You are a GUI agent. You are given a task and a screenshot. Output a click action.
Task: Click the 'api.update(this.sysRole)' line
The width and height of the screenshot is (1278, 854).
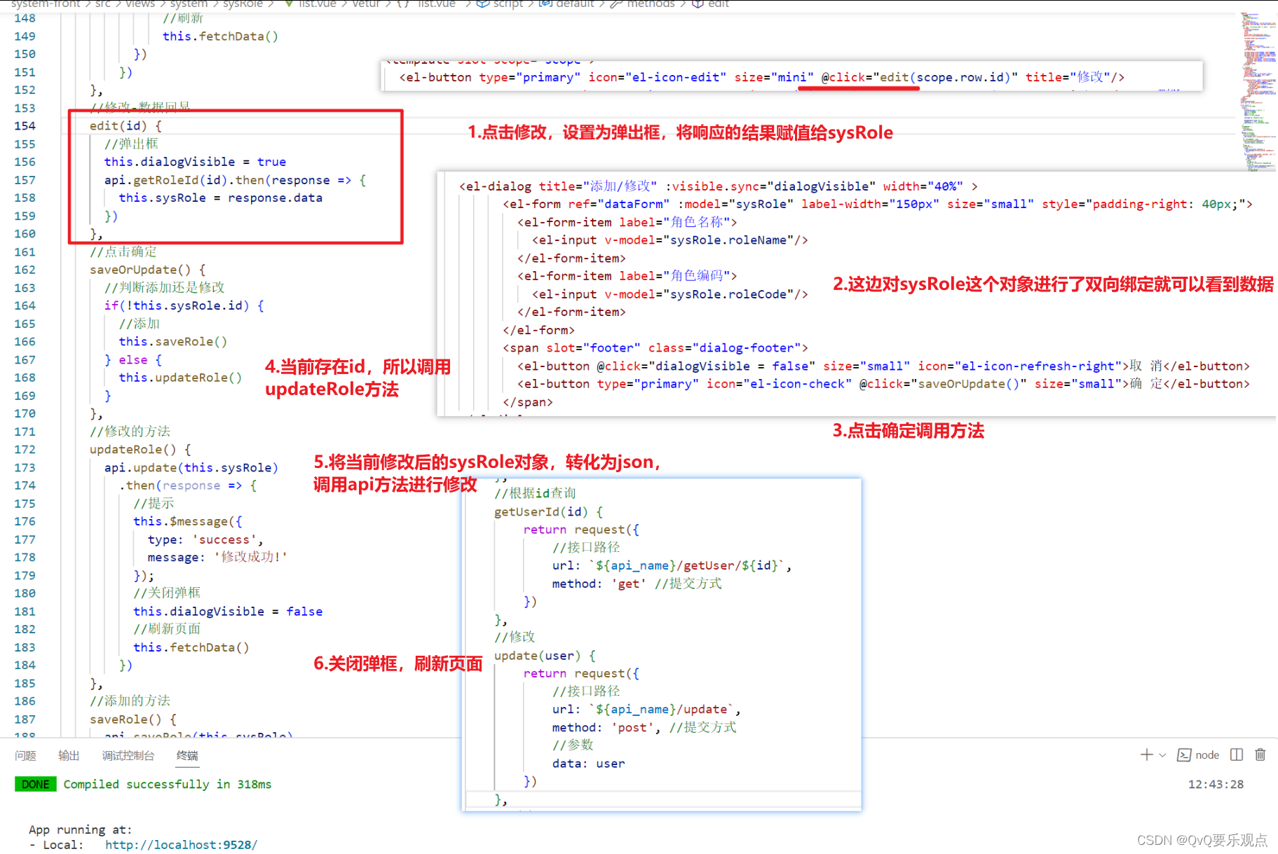point(191,467)
